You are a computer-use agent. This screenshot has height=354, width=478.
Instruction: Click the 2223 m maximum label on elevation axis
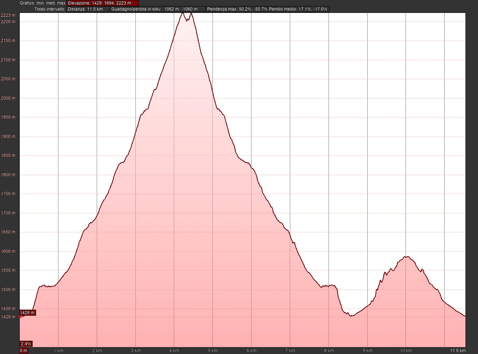click(9, 15)
